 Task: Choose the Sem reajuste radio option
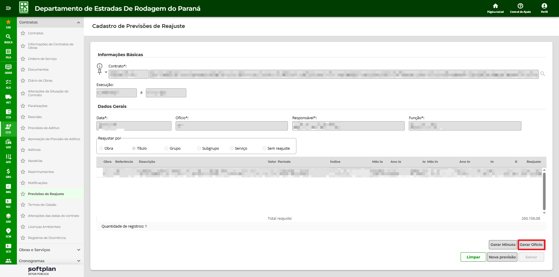pyautogui.click(x=264, y=149)
